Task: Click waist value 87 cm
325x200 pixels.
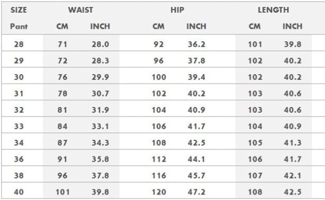Action: (x=62, y=143)
